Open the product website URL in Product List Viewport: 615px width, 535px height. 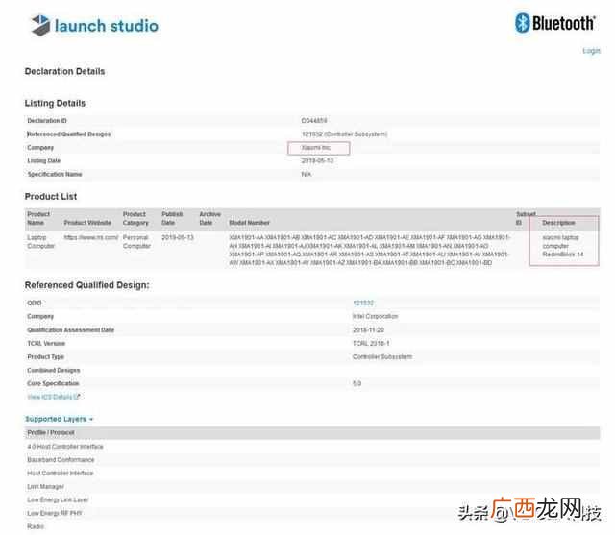[91, 237]
